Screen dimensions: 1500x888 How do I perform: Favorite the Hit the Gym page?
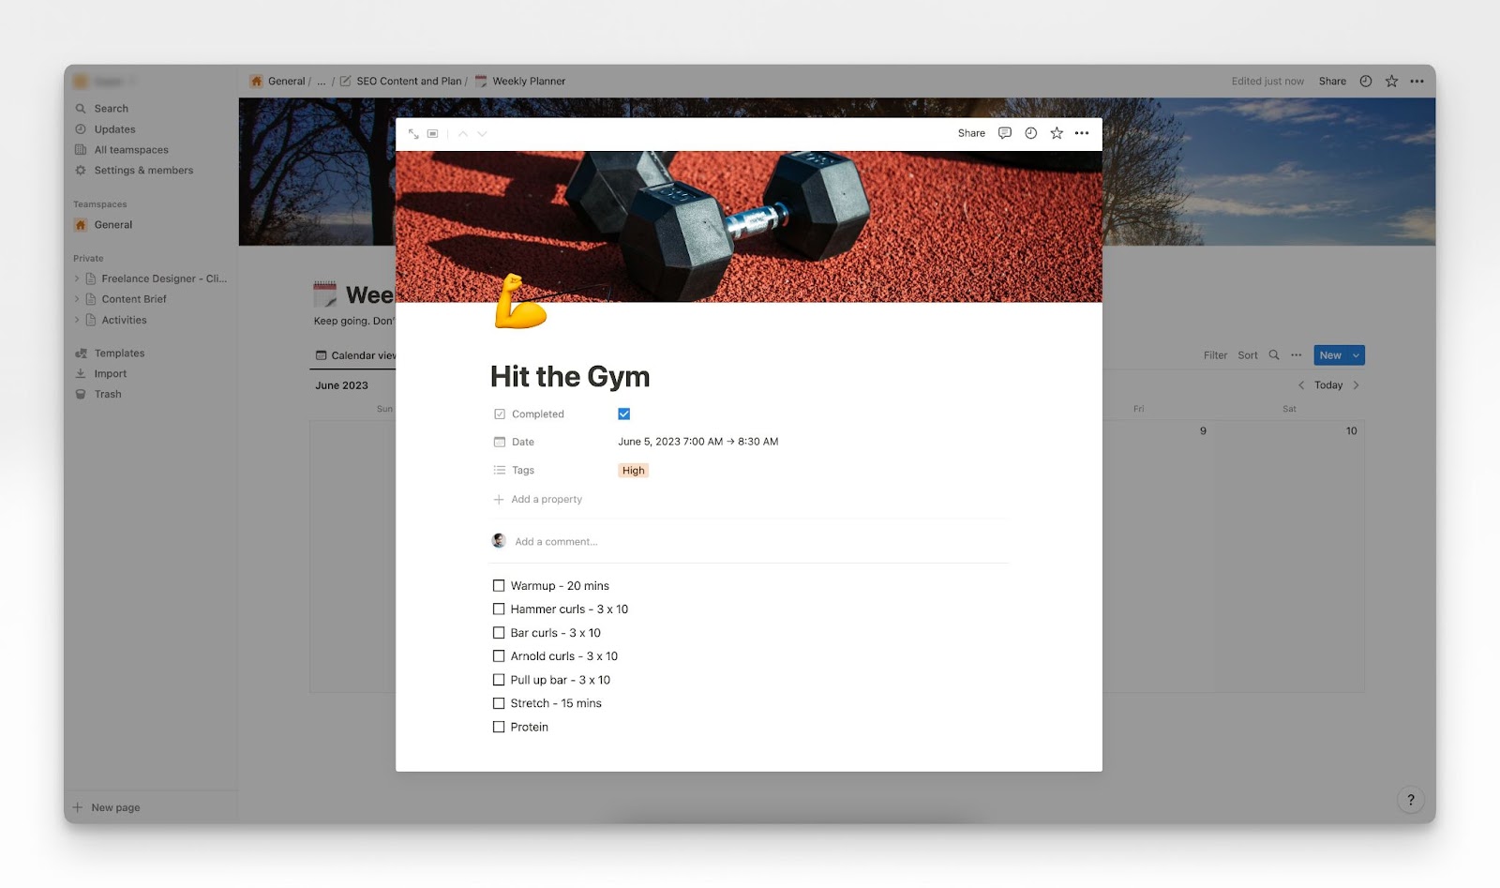(x=1057, y=133)
